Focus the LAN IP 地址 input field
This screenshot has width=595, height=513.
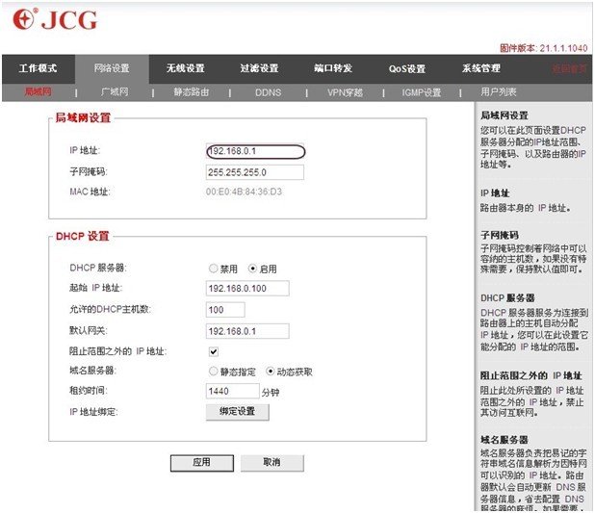(255, 151)
